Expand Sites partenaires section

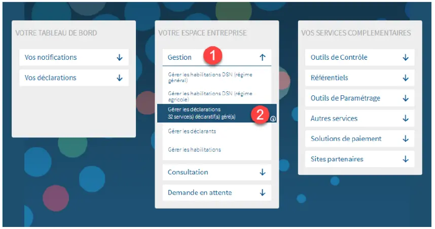click(x=405, y=159)
